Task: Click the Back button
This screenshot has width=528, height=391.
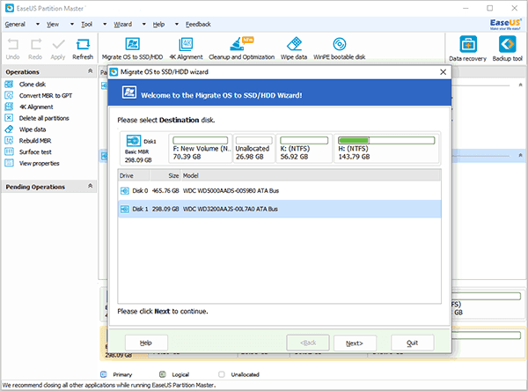Action: pyautogui.click(x=308, y=343)
